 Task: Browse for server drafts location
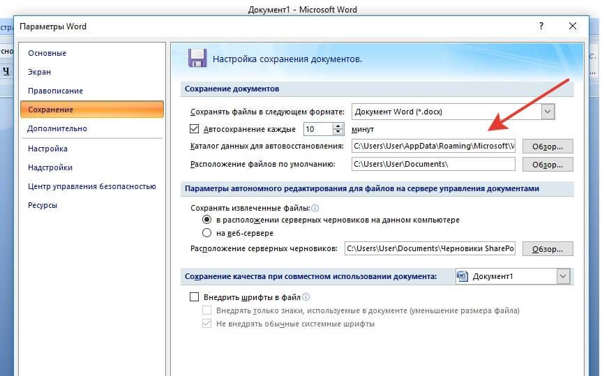point(548,249)
